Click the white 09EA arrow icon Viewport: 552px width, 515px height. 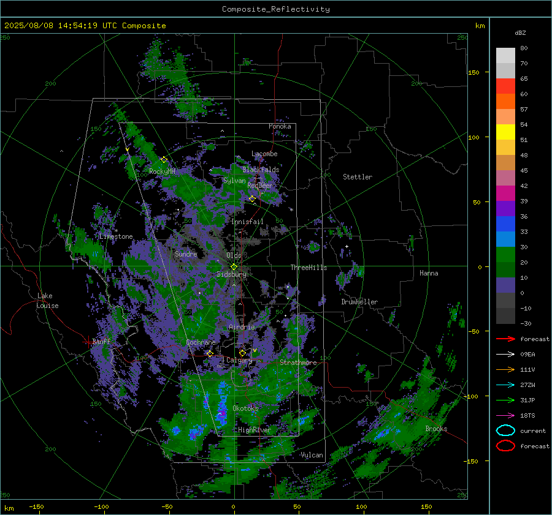[x=505, y=354]
